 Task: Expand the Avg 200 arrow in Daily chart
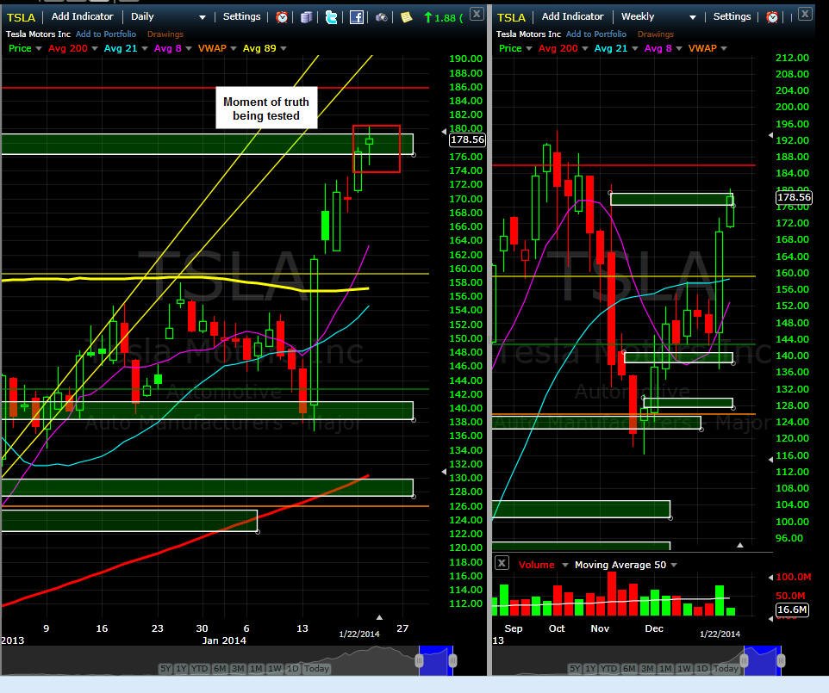tap(95, 48)
